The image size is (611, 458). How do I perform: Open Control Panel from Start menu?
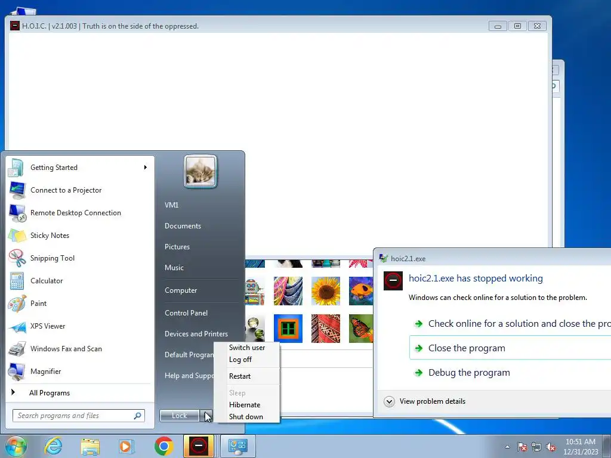pyautogui.click(x=186, y=313)
